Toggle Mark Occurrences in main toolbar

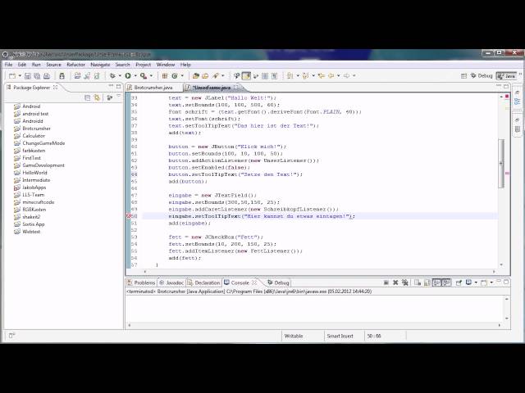tap(246, 76)
